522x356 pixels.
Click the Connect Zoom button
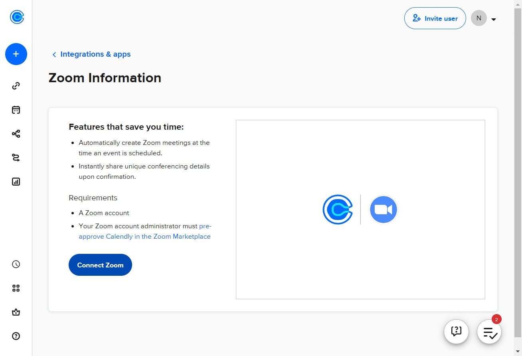[x=100, y=265]
